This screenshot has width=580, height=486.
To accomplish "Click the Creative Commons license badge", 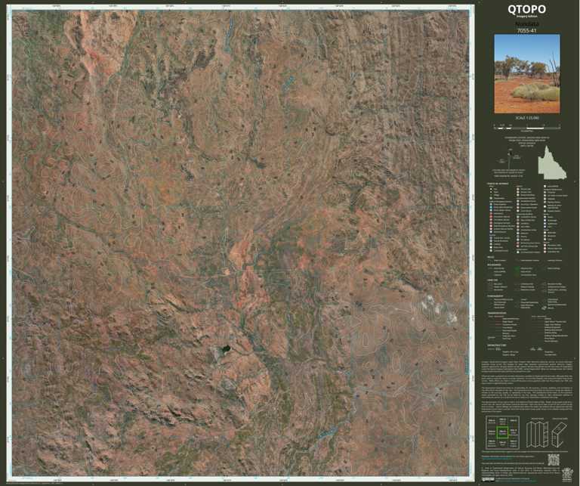I will [x=488, y=479].
